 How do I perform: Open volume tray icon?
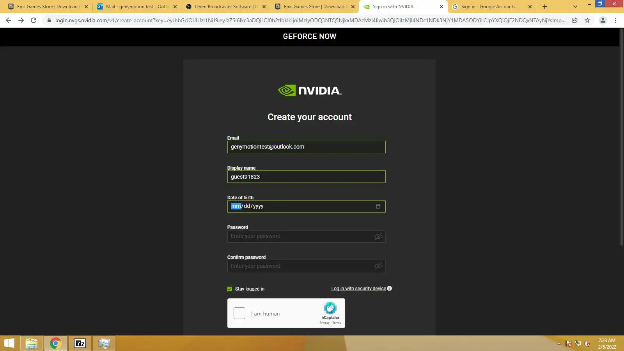587,344
